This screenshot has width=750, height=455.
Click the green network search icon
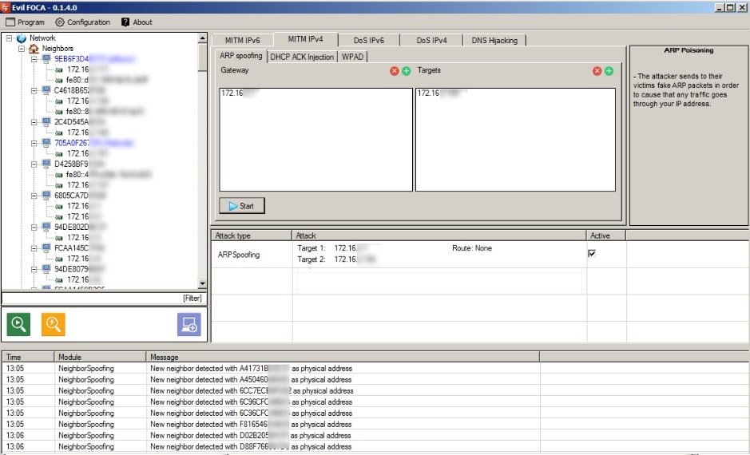coord(18,325)
